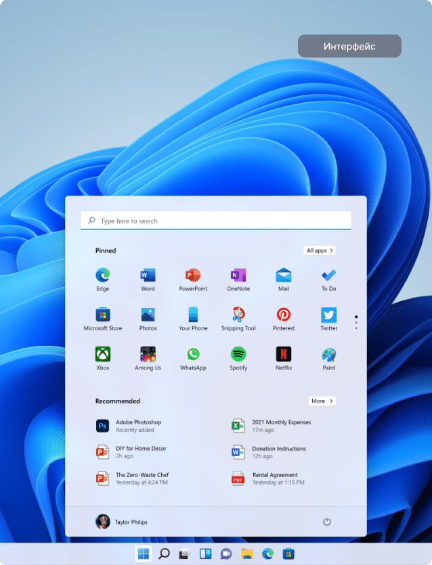Launch the Photos app
The width and height of the screenshot is (432, 565).
[148, 319]
